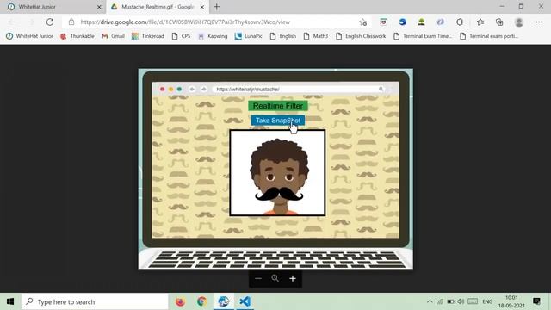This screenshot has width=551, height=310.
Task: Open the Collections icon
Action: click(x=499, y=22)
